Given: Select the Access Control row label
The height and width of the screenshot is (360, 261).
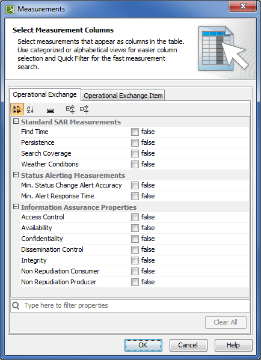Looking at the screenshot, I should pyautogui.click(x=43, y=217).
